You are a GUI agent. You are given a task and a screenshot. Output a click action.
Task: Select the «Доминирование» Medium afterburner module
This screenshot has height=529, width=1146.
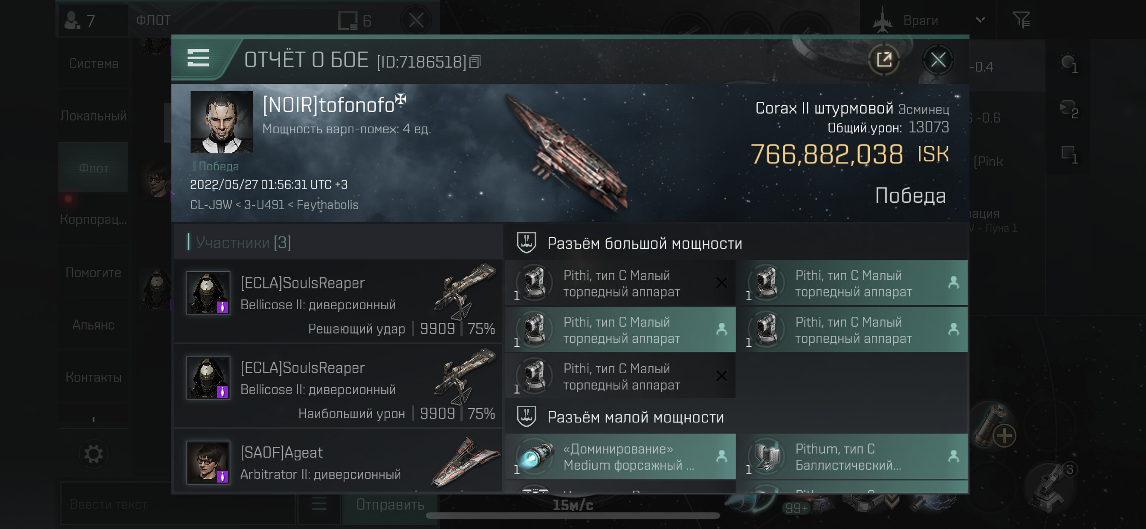click(620, 457)
